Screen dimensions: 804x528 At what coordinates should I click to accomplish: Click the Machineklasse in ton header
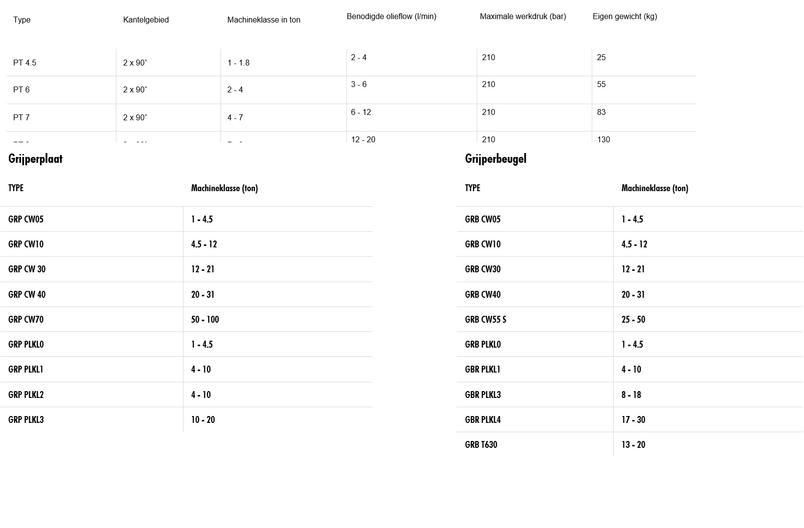[x=264, y=20]
